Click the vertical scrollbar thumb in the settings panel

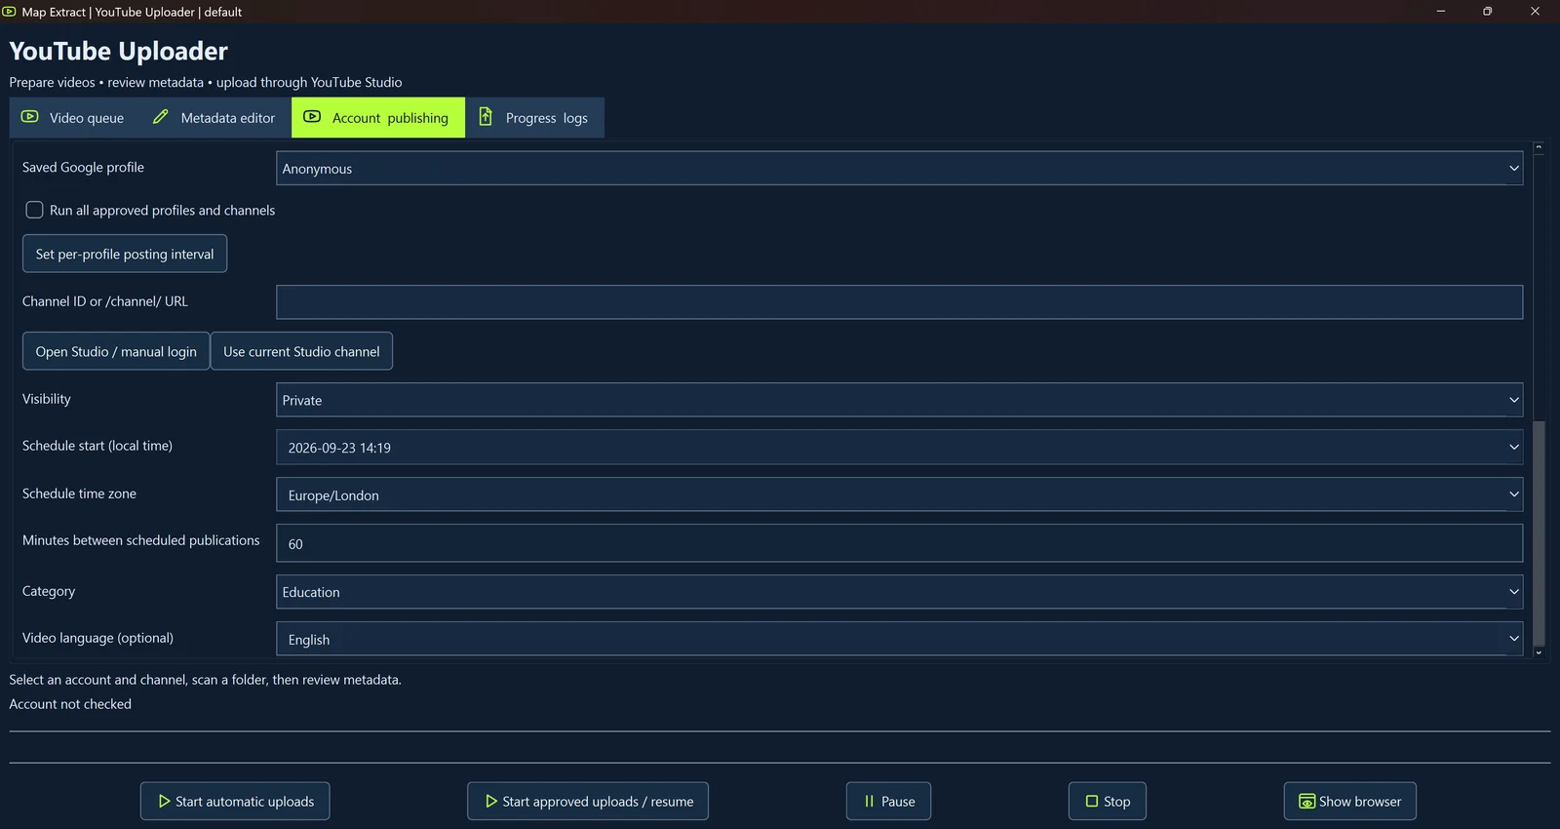pos(1539,533)
